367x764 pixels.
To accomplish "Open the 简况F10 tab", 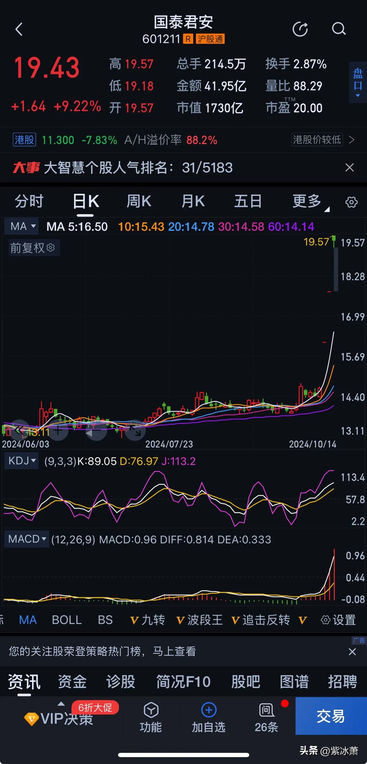I will 183,681.
